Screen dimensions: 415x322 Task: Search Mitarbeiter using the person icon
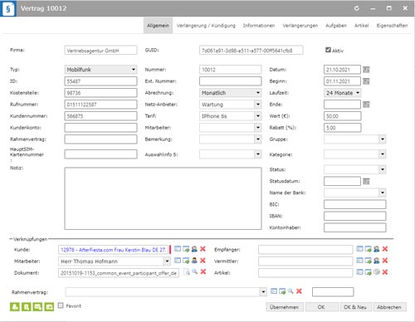tap(194, 261)
